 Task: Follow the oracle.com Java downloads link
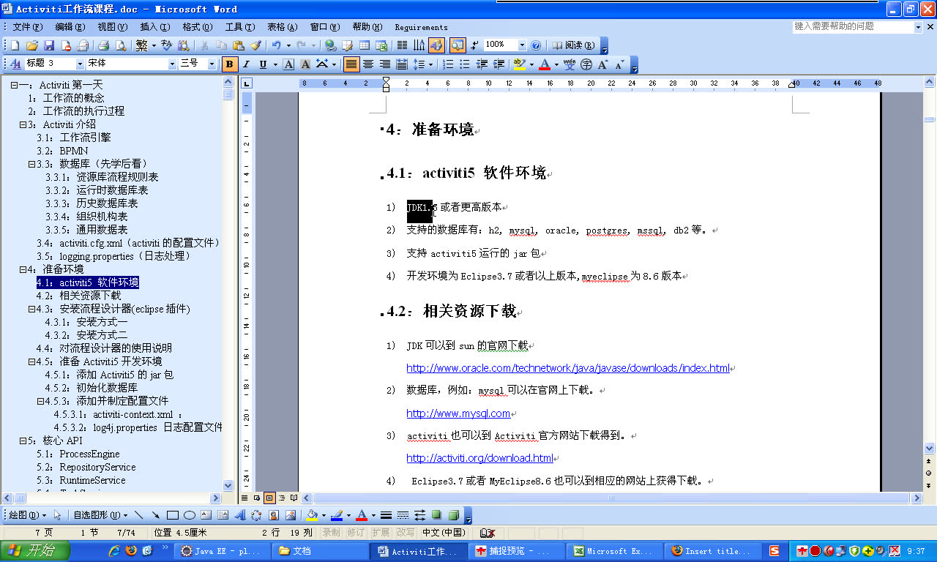pos(568,368)
